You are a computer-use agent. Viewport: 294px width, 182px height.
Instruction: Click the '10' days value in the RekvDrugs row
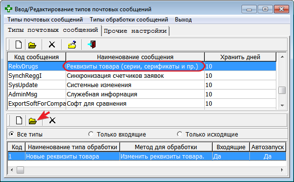coord(240,66)
